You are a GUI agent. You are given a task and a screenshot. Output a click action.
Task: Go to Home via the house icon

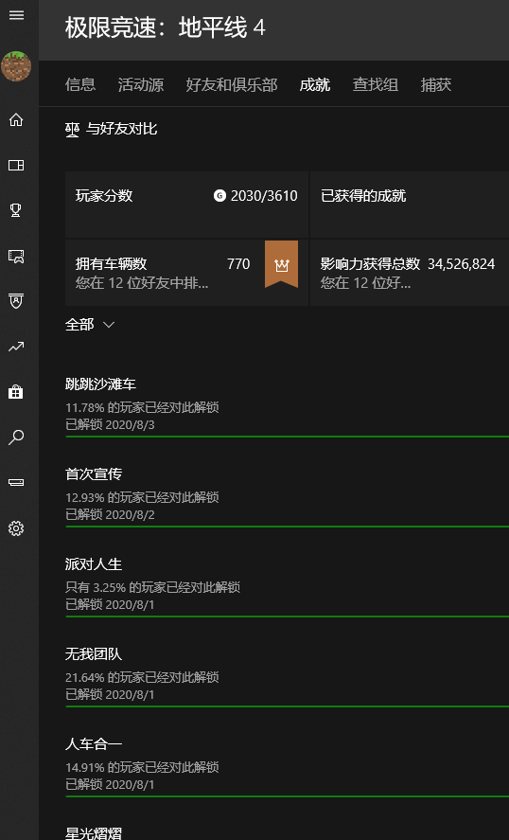pyautogui.click(x=16, y=119)
